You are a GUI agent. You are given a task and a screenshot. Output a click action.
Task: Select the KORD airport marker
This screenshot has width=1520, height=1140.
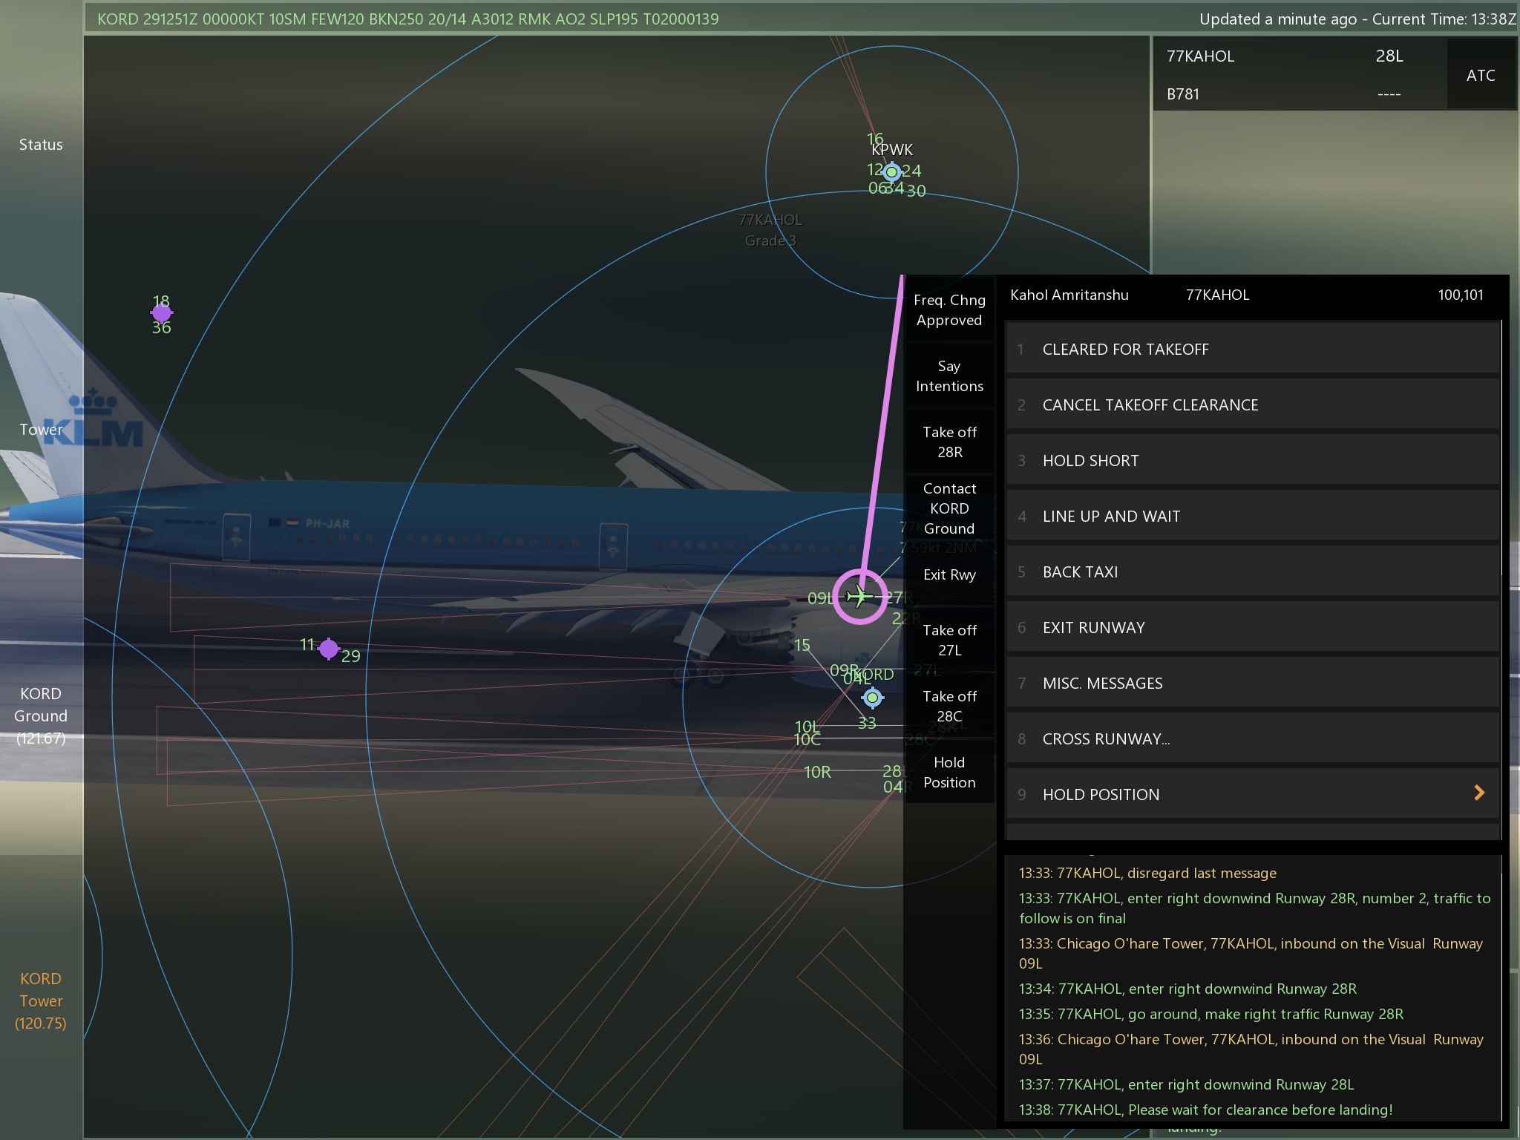(873, 698)
